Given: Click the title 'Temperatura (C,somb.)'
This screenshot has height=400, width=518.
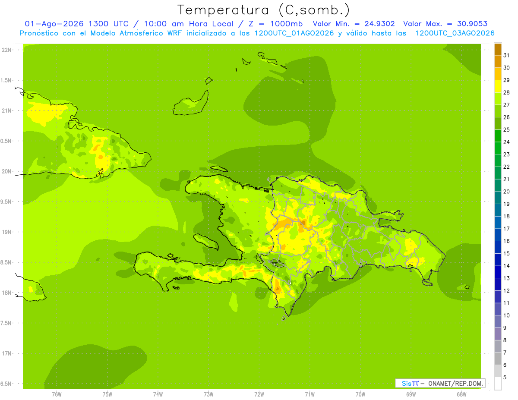Looking at the screenshot, I should click(264, 10).
